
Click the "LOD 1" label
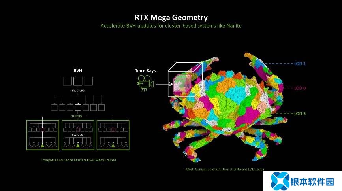(x=300, y=64)
